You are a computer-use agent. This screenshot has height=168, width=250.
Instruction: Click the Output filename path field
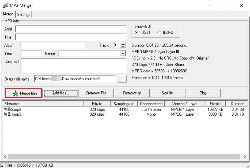point(75,79)
